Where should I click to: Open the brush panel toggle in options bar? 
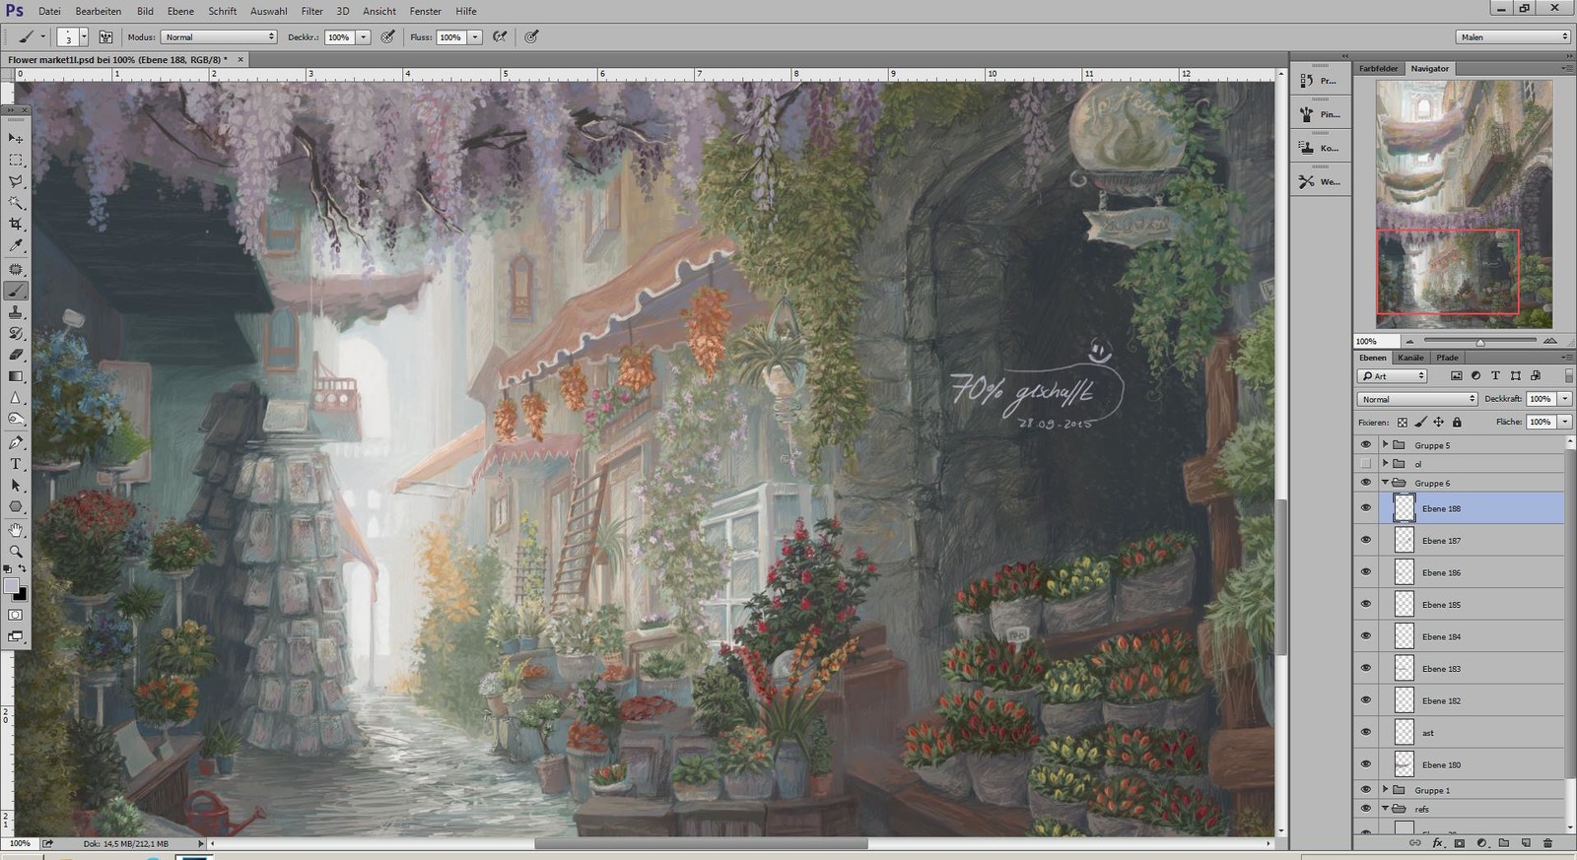[x=105, y=37]
